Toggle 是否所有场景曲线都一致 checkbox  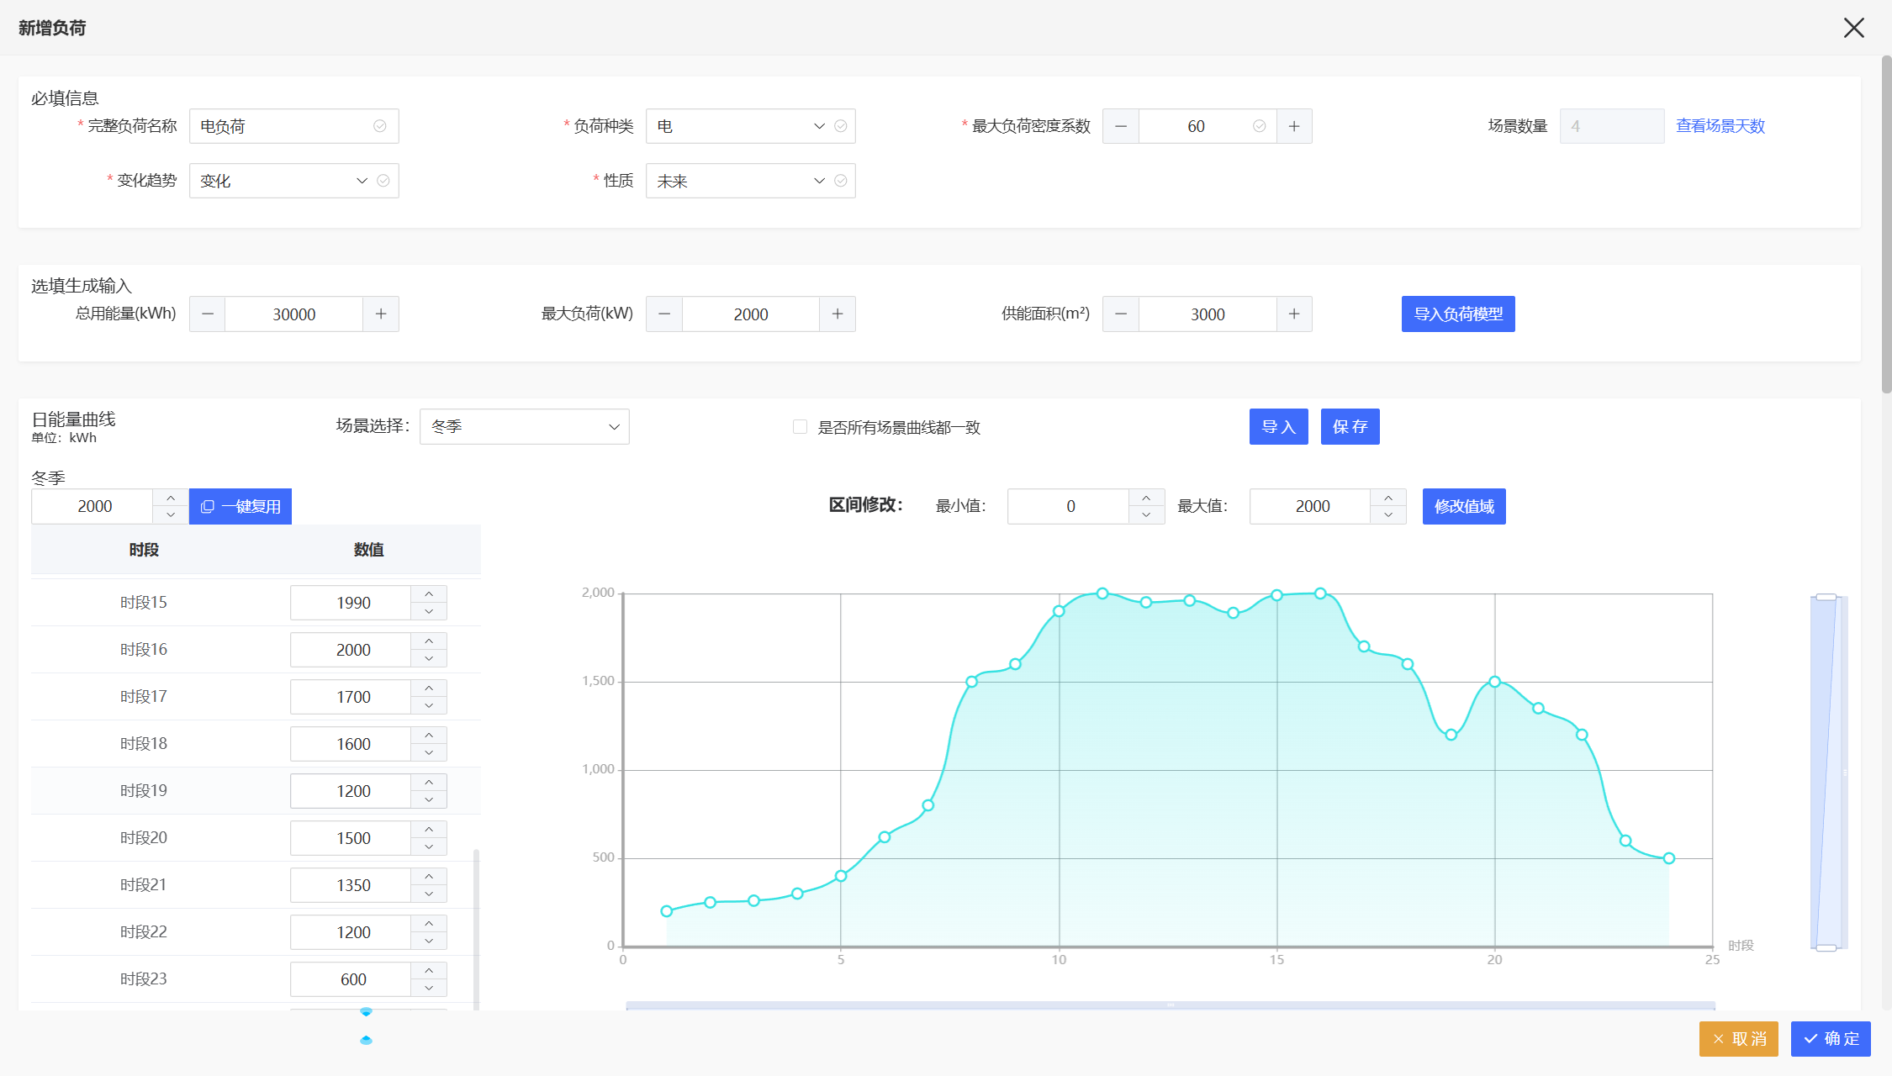[x=800, y=427]
